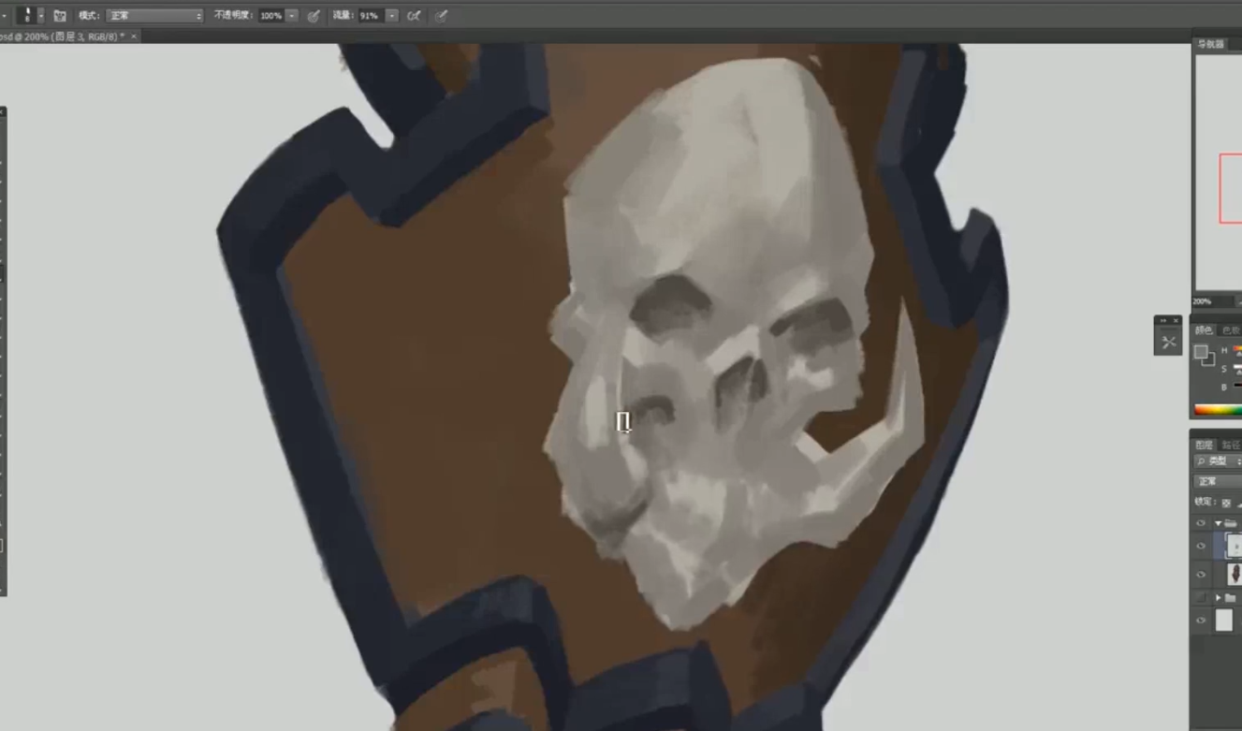Open the layer filter type (类型) dropdown

pyautogui.click(x=1218, y=461)
